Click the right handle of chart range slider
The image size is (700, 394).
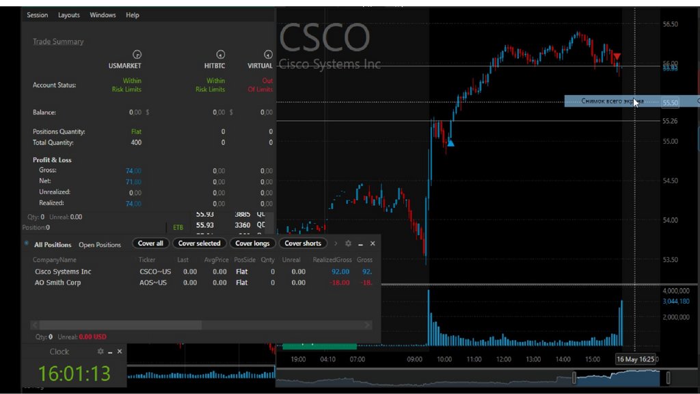[668, 378]
